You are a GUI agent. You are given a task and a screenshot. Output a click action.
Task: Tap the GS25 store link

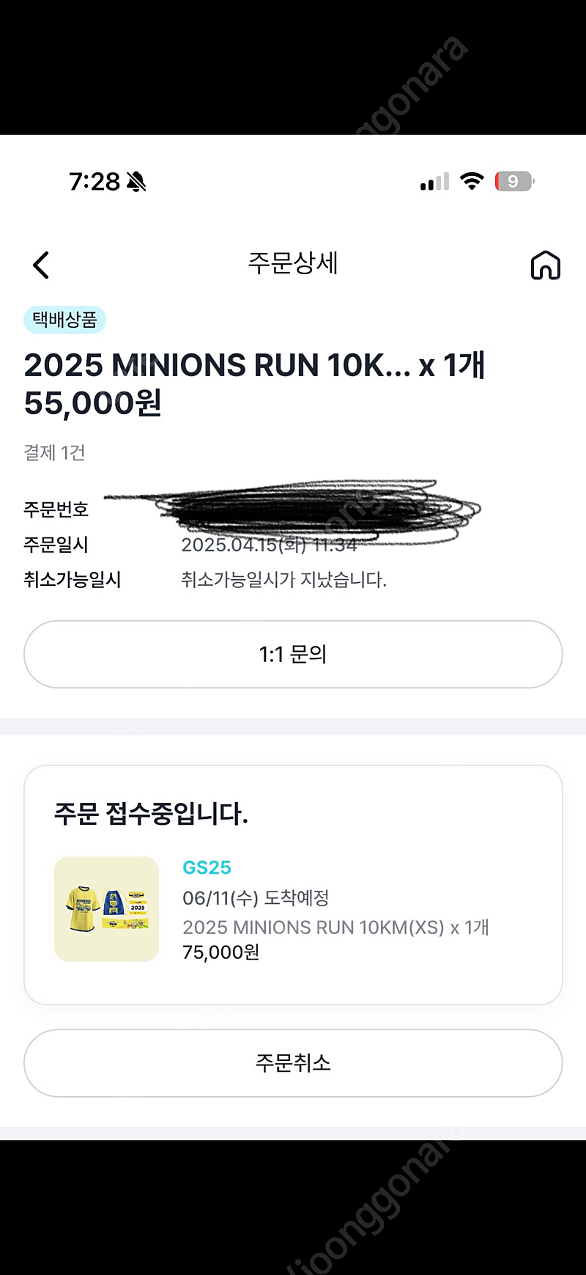pos(207,867)
